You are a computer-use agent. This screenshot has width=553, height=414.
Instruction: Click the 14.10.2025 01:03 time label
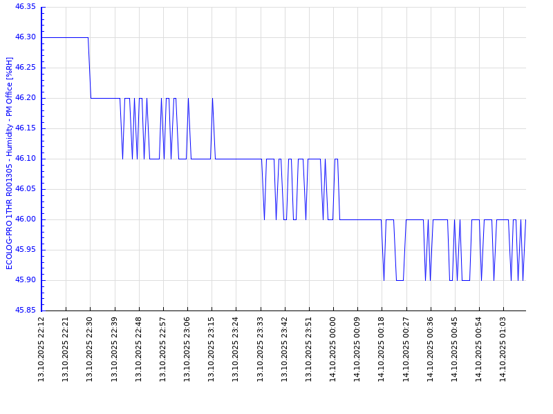pyautogui.click(x=503, y=348)
